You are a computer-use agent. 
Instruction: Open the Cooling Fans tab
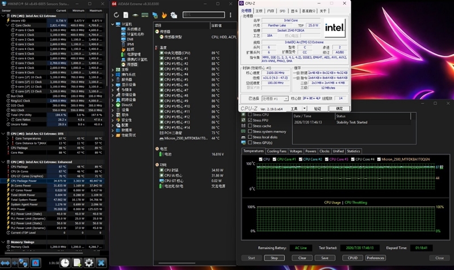point(276,151)
